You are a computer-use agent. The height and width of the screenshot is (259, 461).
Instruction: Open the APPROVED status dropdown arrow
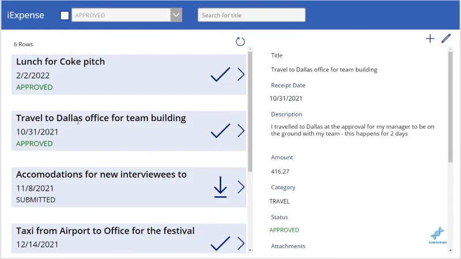click(176, 15)
